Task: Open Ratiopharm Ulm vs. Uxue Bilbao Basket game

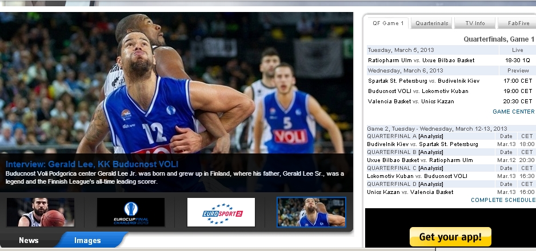Action: [421, 60]
